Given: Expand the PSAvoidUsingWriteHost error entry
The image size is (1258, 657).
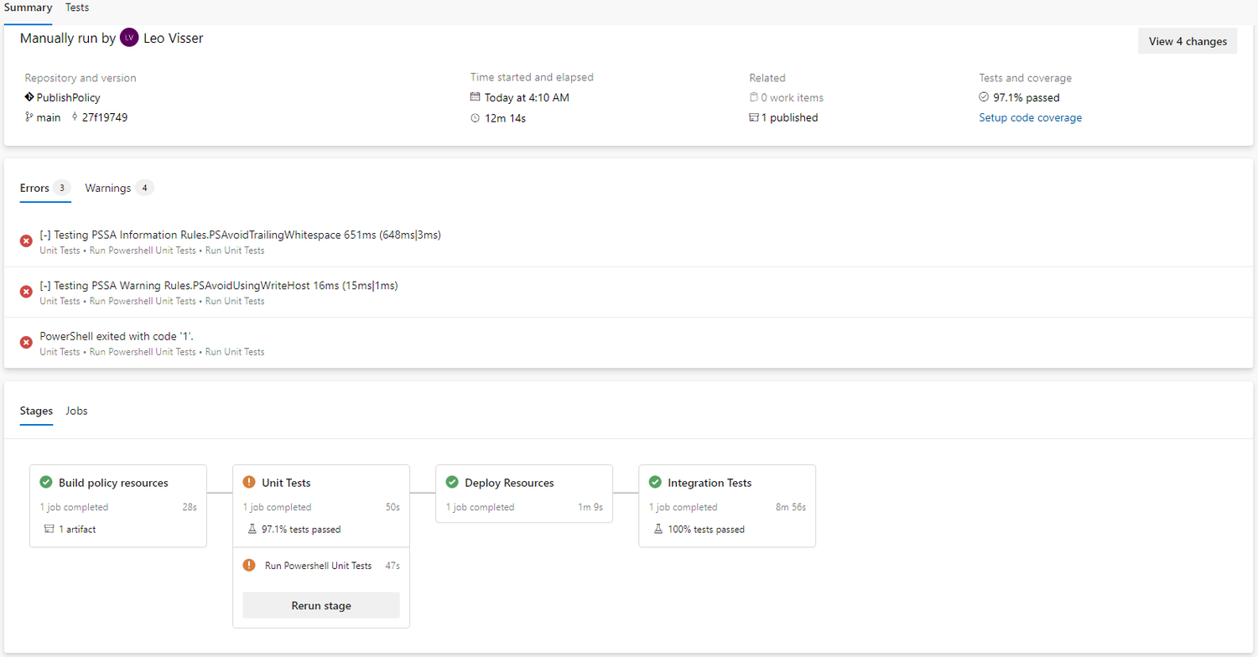Looking at the screenshot, I should pyautogui.click(x=25, y=292).
